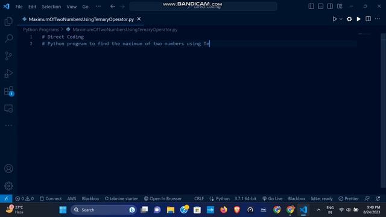
Task: Click the Blackbox item next to AWS
Action: 90,198
